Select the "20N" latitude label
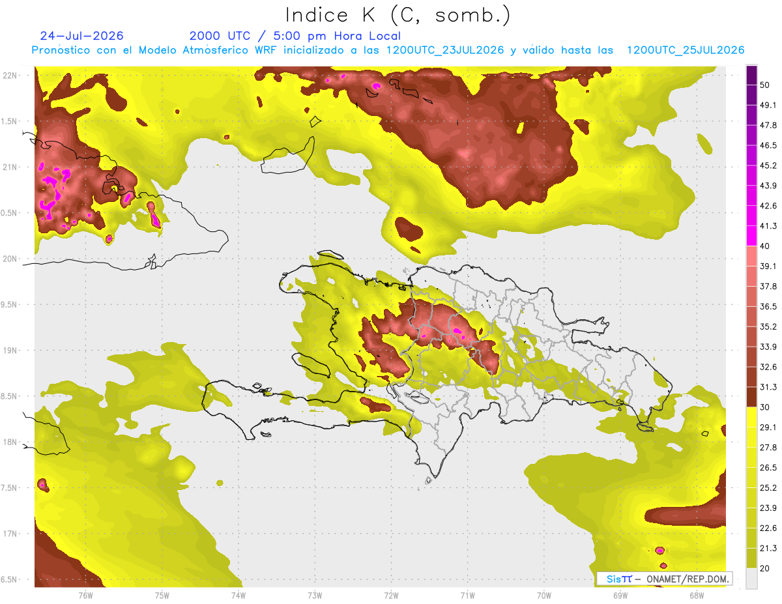782x604 pixels. (10, 259)
